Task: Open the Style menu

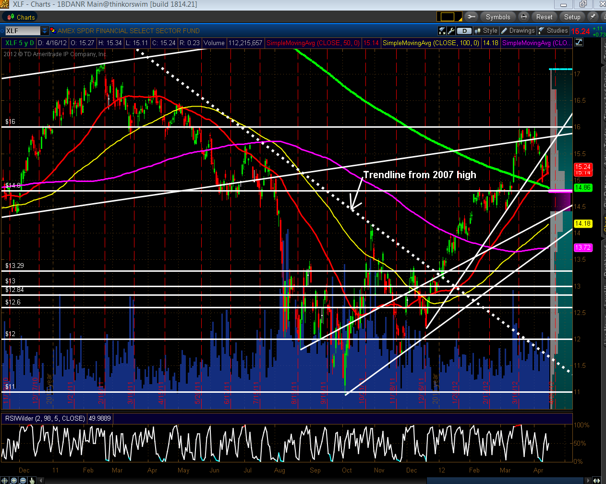Action: click(x=486, y=31)
